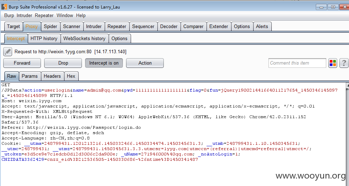Open the Help menu
Viewport: 349px width, 186px height.
click(81, 16)
